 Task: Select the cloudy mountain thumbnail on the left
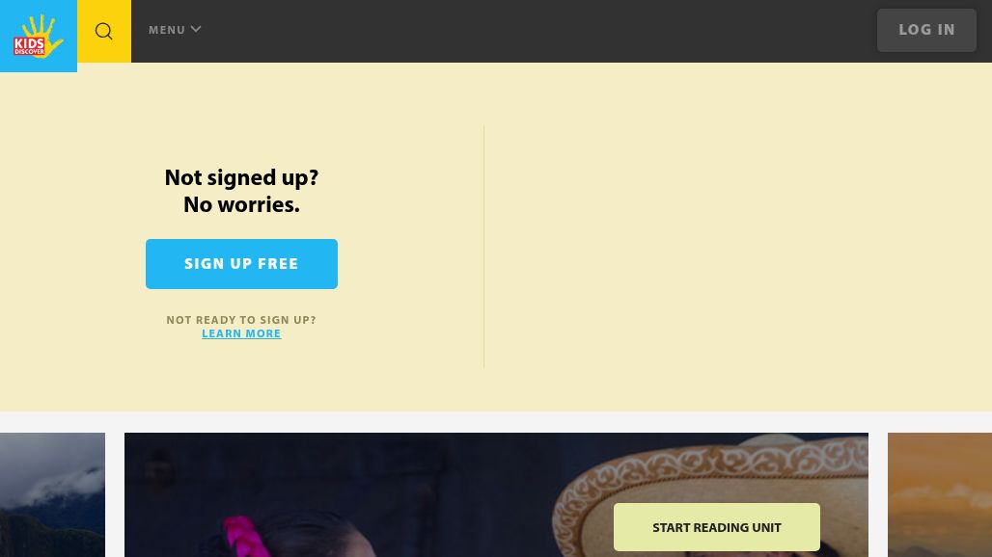coord(52,494)
